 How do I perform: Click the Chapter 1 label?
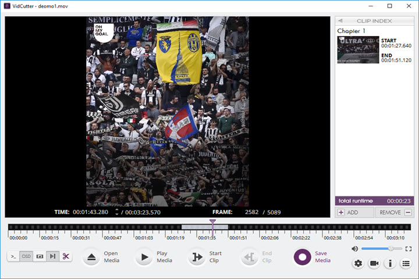pyautogui.click(x=351, y=31)
